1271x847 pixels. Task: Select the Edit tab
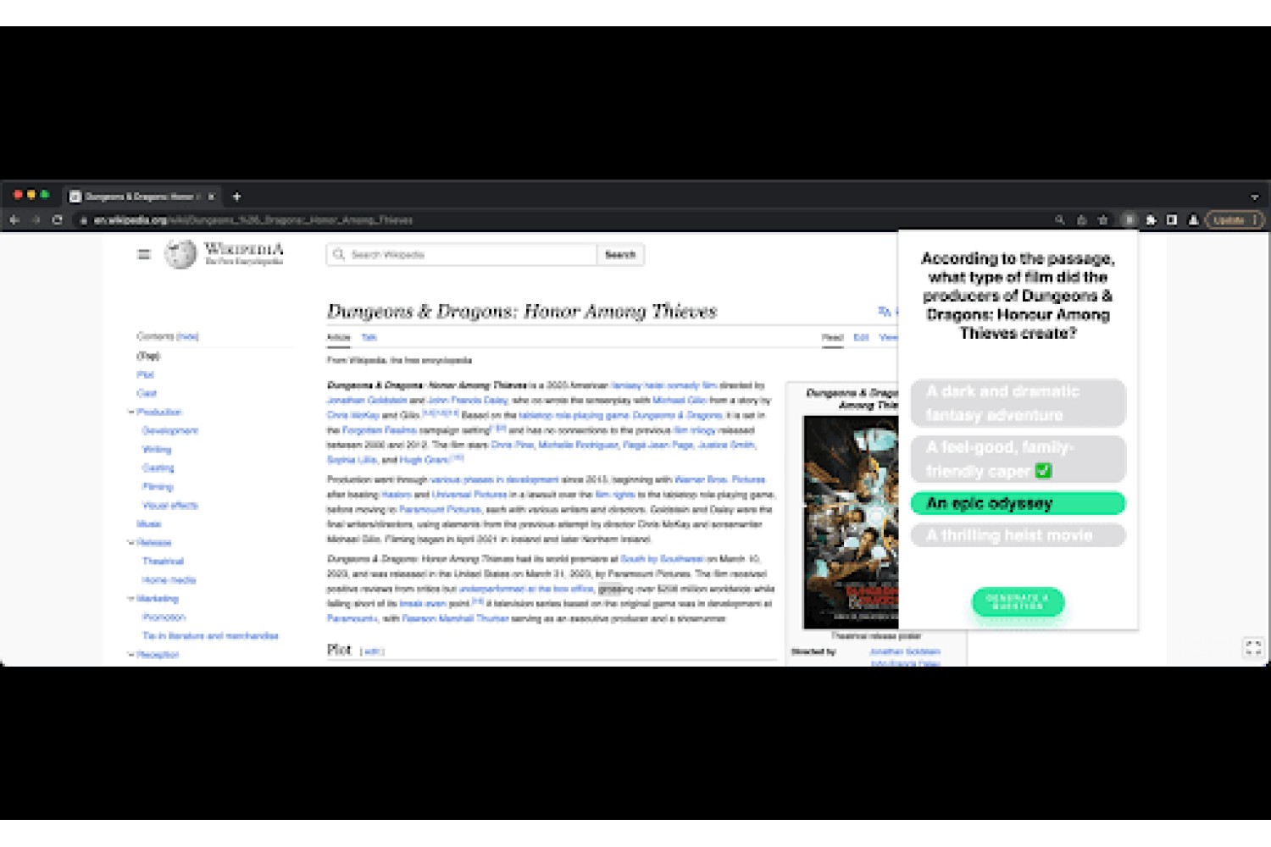(861, 337)
